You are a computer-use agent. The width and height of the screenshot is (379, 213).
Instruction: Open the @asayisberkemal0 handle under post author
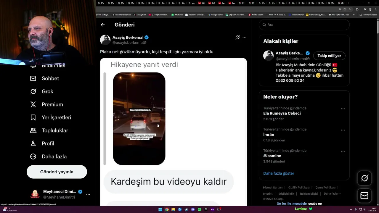pos(129,43)
